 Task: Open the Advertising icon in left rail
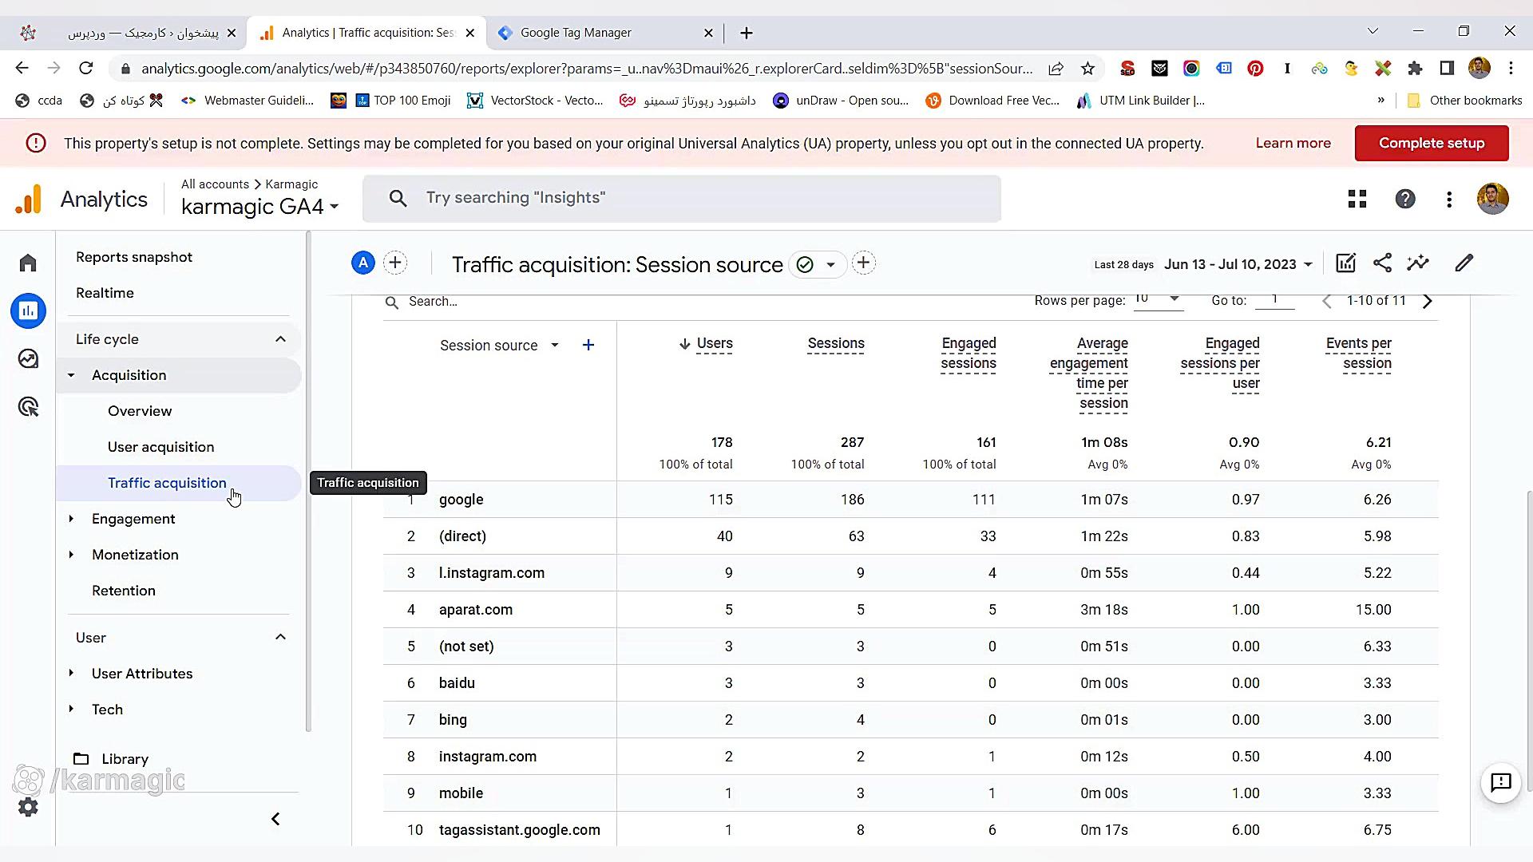[28, 407]
